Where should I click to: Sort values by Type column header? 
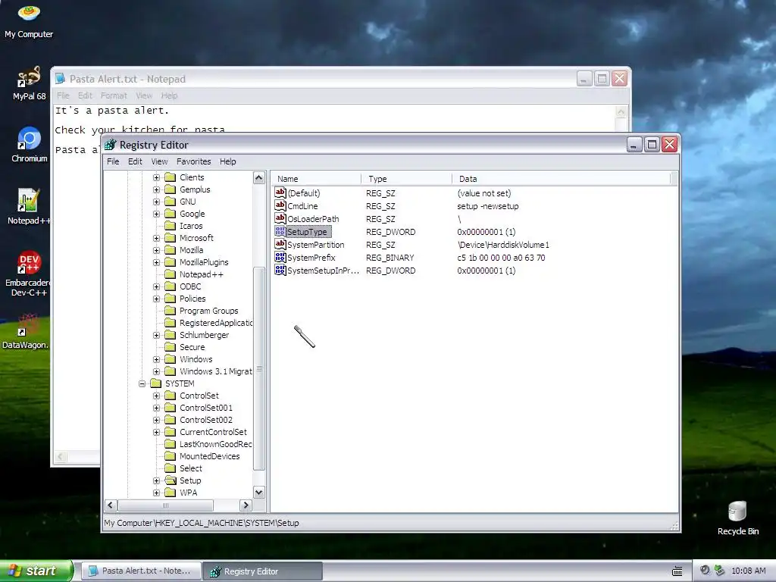click(x=406, y=179)
